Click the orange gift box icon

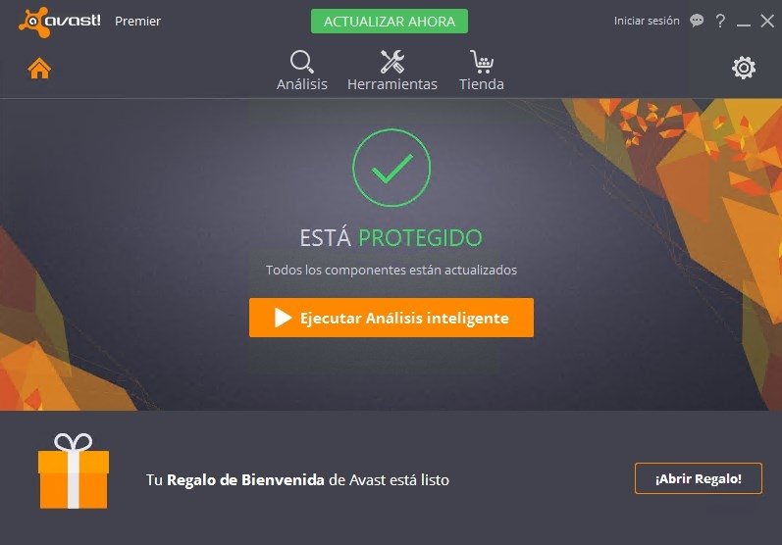74,471
